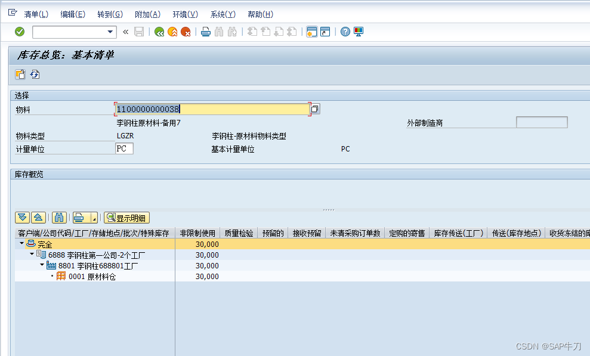Click the Print icon in system toolbar
590x356 pixels.
click(206, 32)
